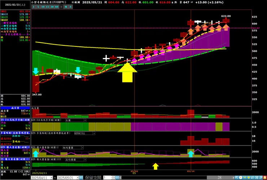Click the MA5 778 volume row

click(x=15, y=113)
